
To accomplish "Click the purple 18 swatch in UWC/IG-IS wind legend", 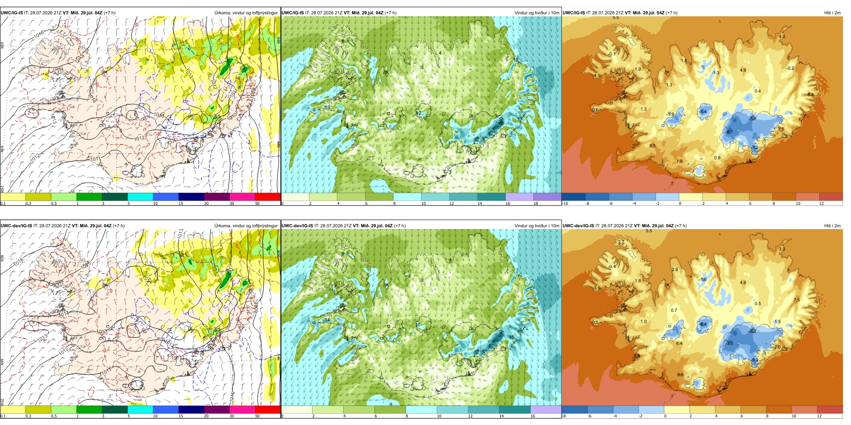I will pos(547,197).
